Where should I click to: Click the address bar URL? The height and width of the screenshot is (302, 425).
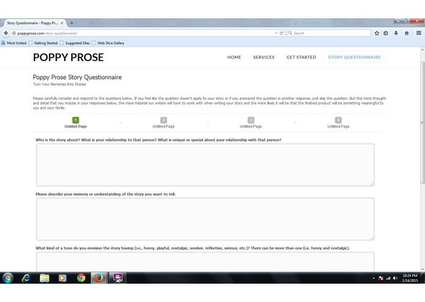(47, 33)
